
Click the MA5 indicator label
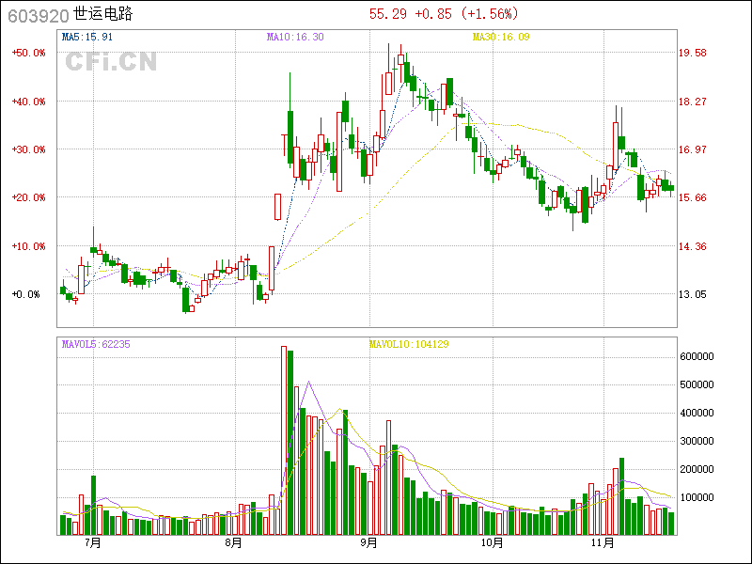86,37
